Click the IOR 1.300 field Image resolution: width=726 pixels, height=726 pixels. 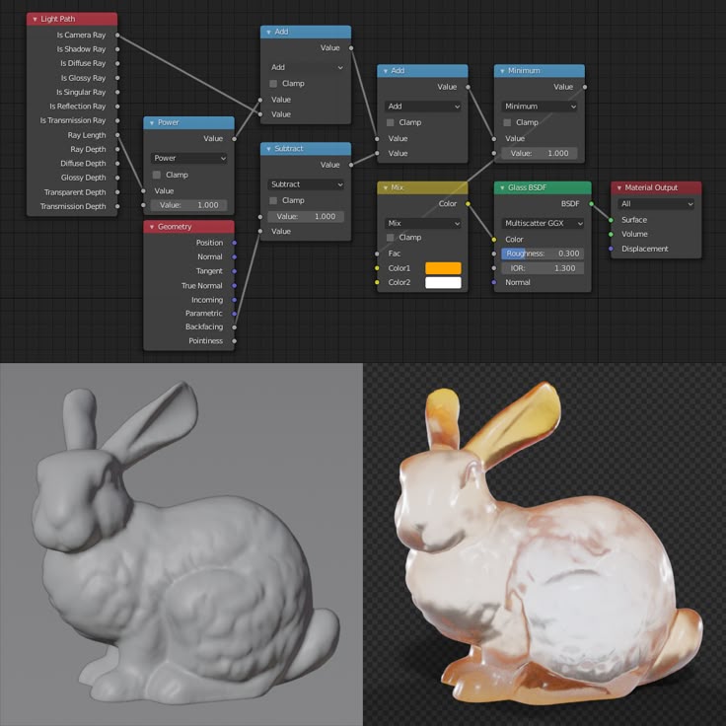tap(543, 268)
